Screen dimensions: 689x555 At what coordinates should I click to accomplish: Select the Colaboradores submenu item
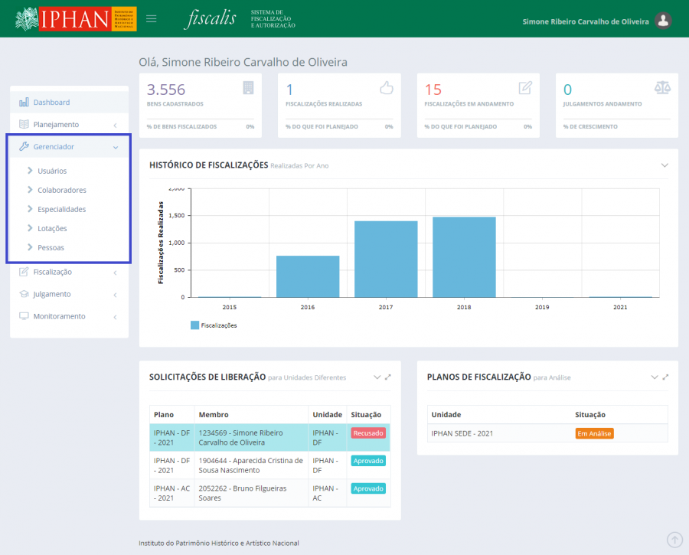click(x=61, y=190)
